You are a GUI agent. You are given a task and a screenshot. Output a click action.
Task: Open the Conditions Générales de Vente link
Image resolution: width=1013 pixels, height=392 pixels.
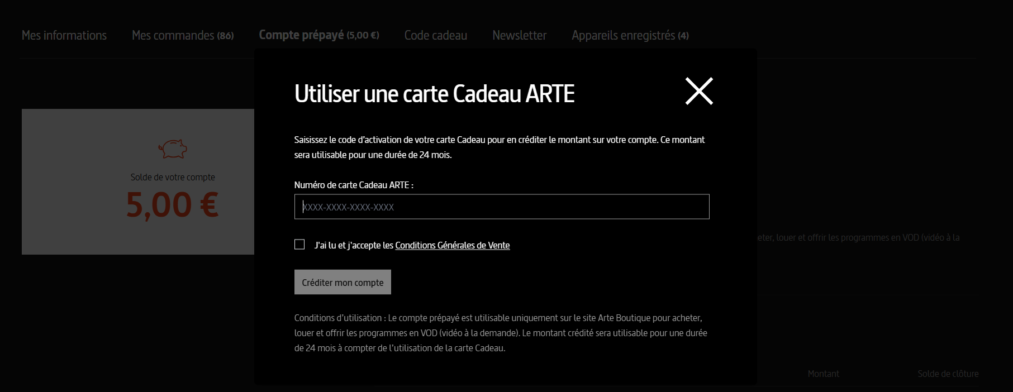[x=453, y=245]
